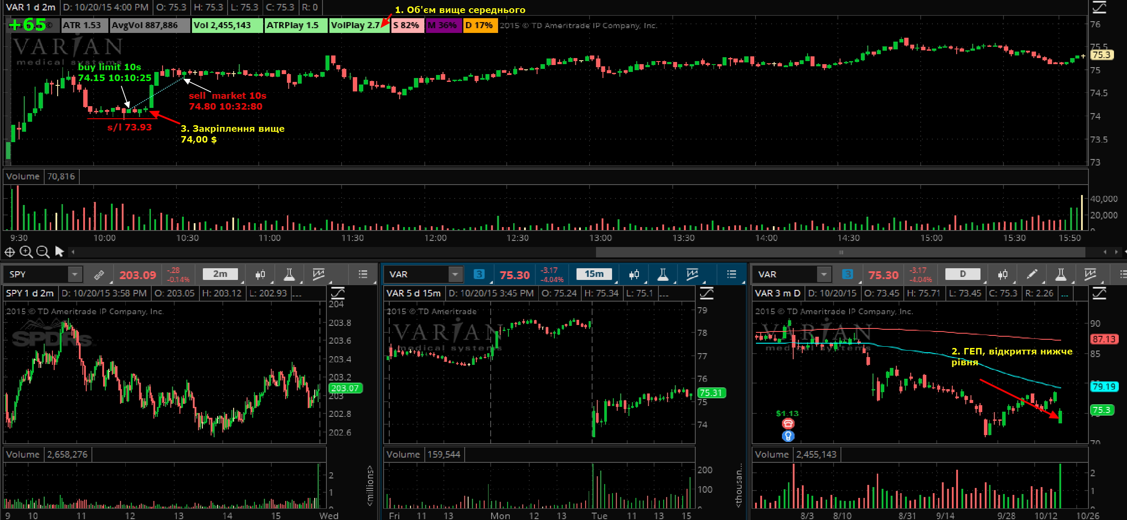The width and height of the screenshot is (1127, 520).
Task: Click the blue lightbulb event icon on the daily chart
Action: point(788,436)
